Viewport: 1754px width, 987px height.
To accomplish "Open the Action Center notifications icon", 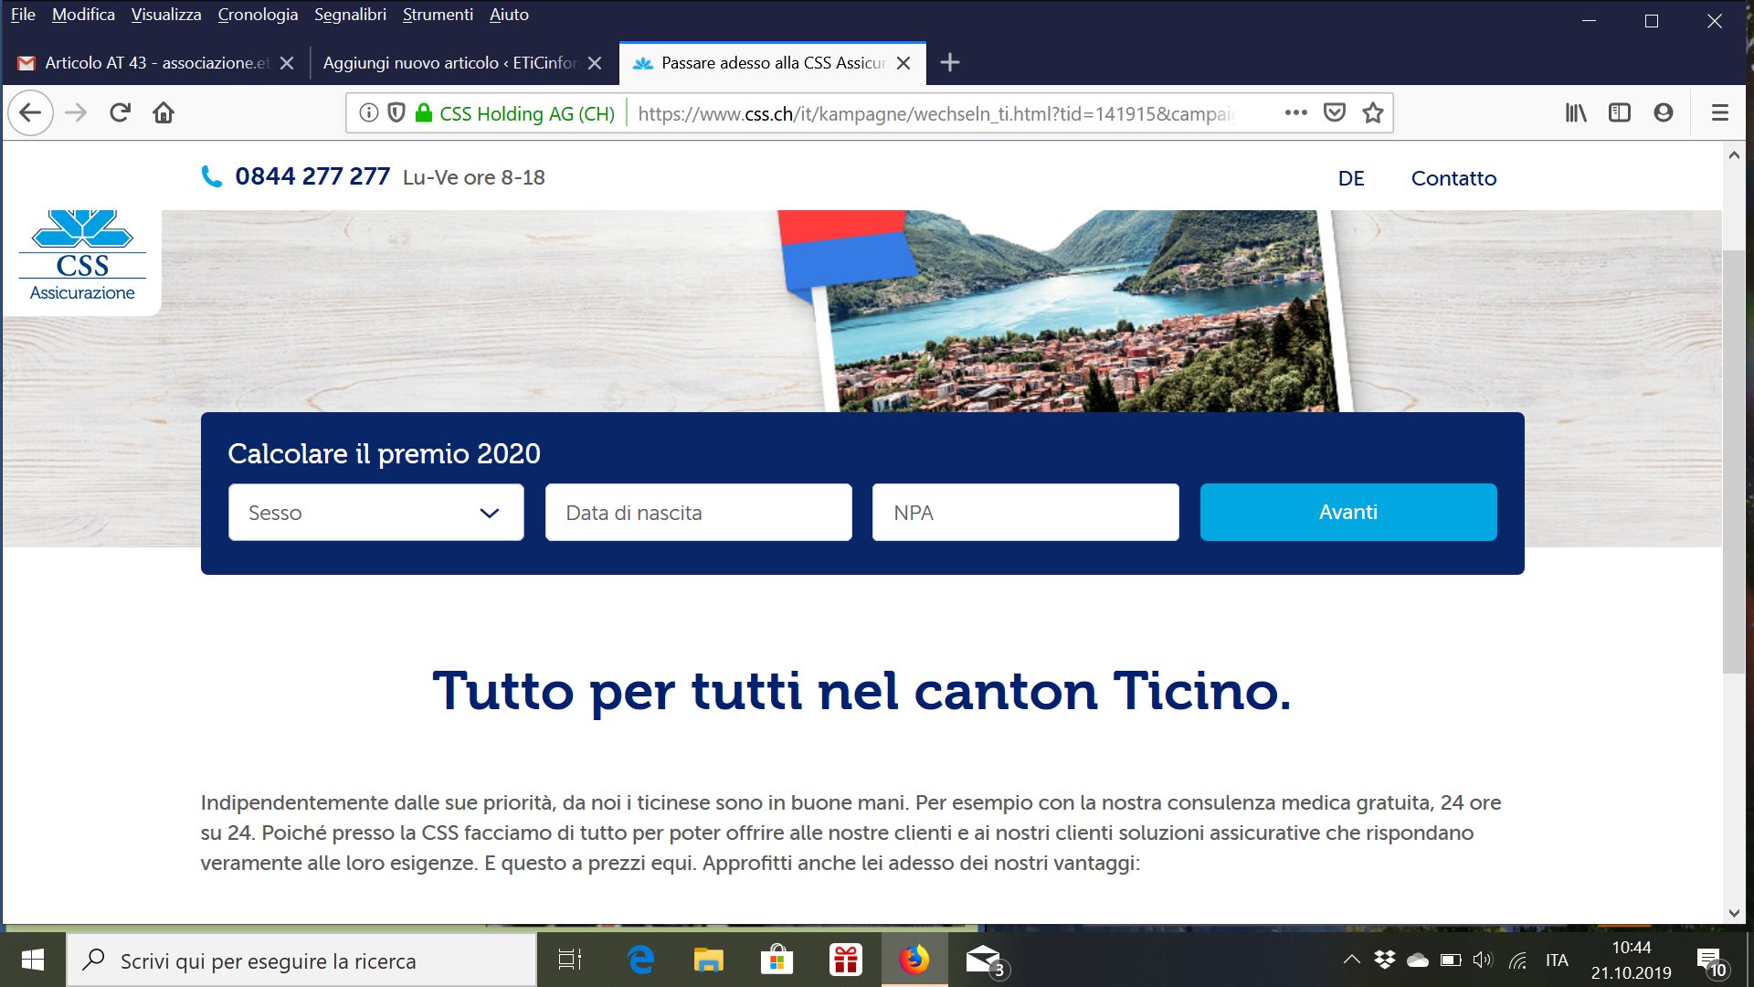I will [1711, 961].
